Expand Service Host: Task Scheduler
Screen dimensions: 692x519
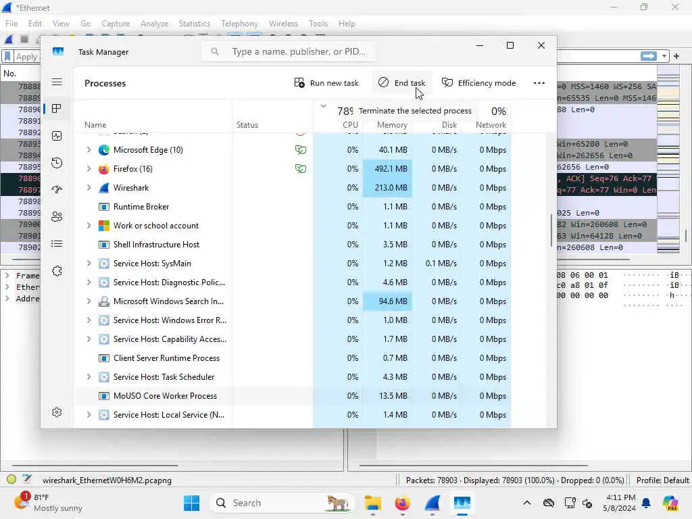pos(89,377)
